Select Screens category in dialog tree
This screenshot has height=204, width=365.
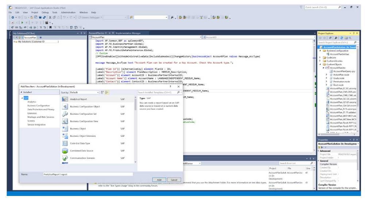click(x=31, y=121)
